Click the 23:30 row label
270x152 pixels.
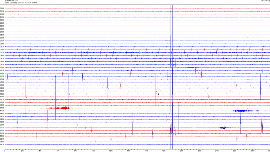[x=2, y=145]
